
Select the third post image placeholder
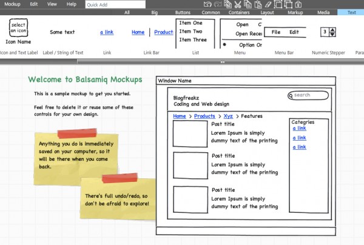(x=190, y=200)
